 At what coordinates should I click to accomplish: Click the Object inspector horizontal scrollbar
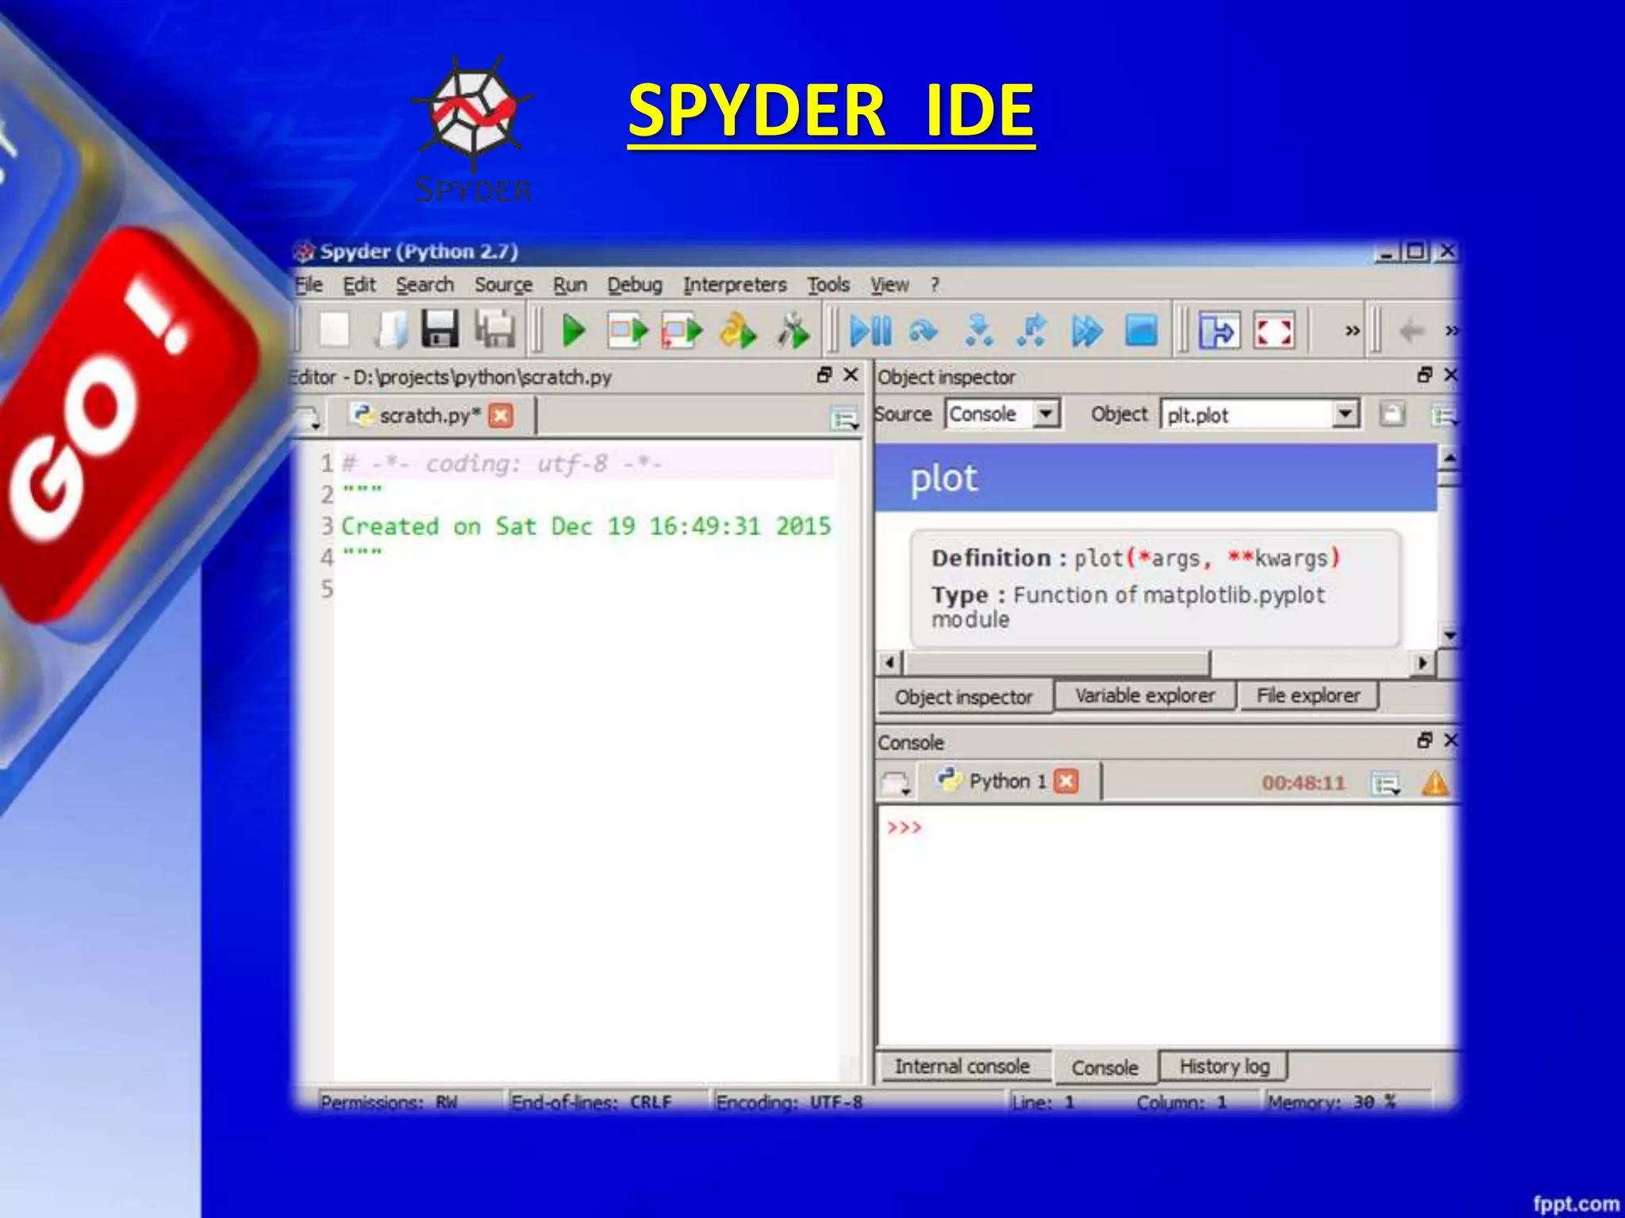[1055, 662]
